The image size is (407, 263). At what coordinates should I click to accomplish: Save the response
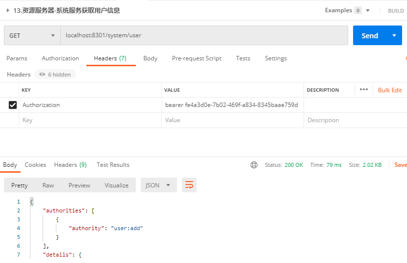401,164
